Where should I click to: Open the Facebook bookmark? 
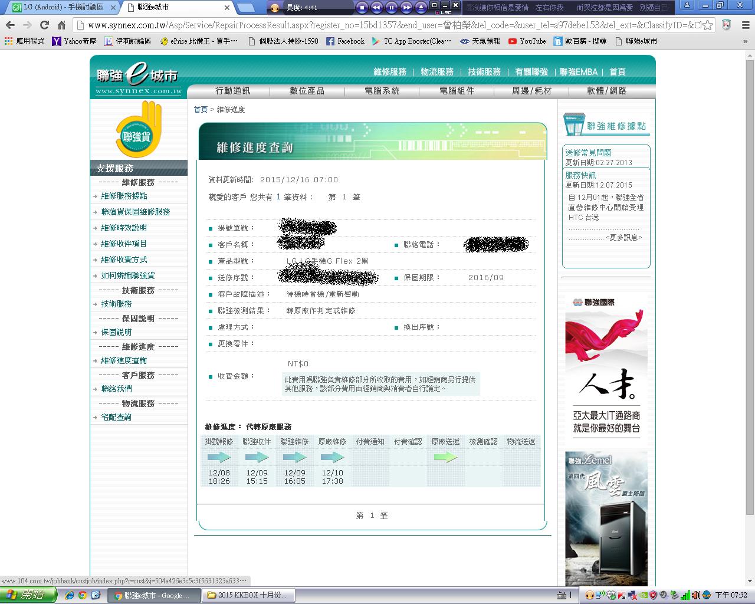(346, 41)
